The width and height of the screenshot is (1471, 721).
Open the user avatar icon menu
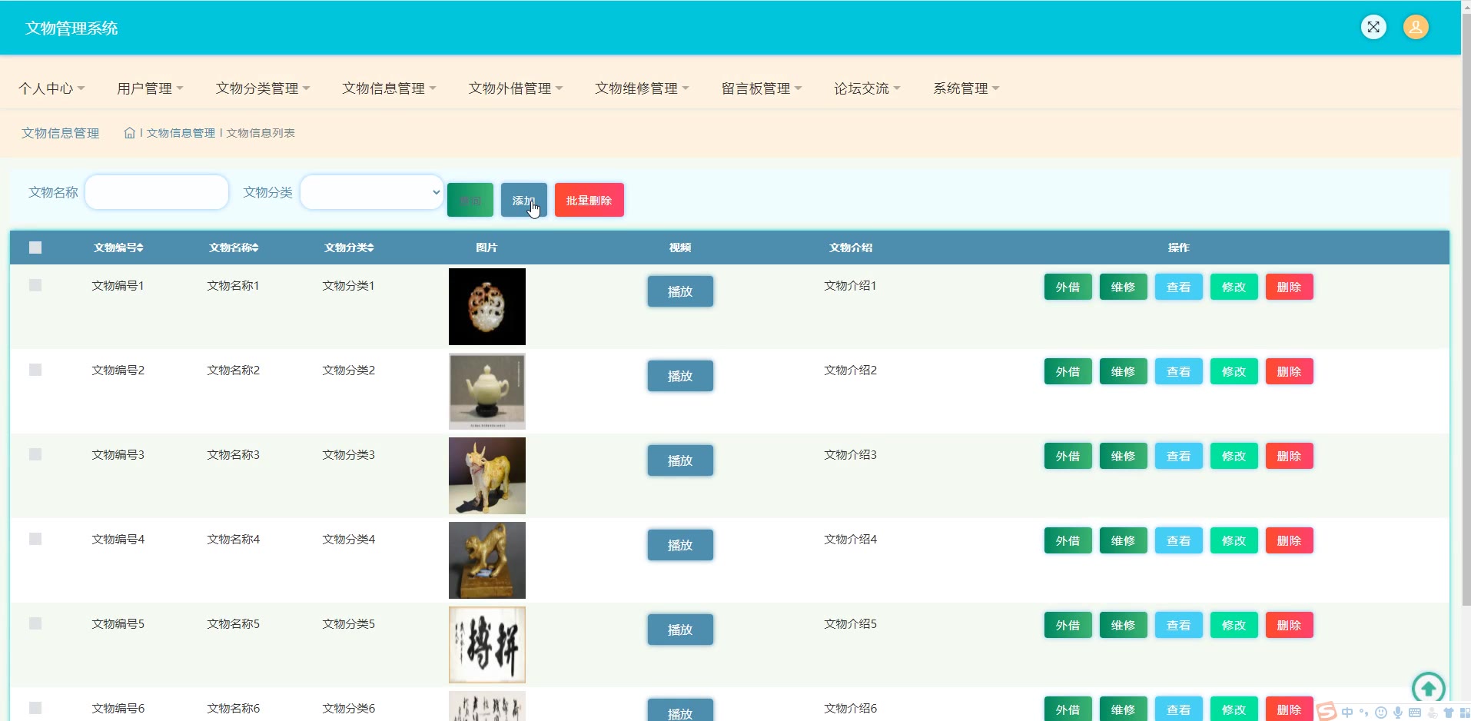pyautogui.click(x=1416, y=28)
